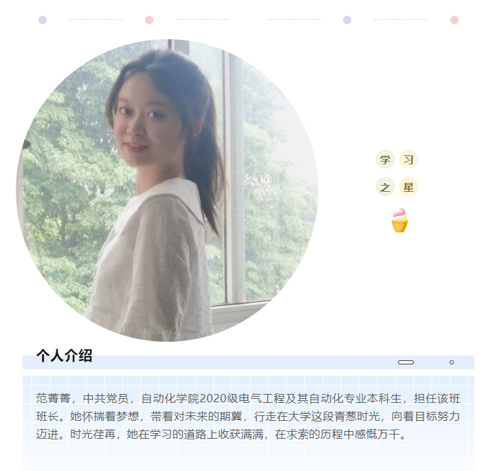Image resolution: width=495 pixels, height=471 pixels.
Task: Click the second line starting with 班长
Action: pos(247,417)
